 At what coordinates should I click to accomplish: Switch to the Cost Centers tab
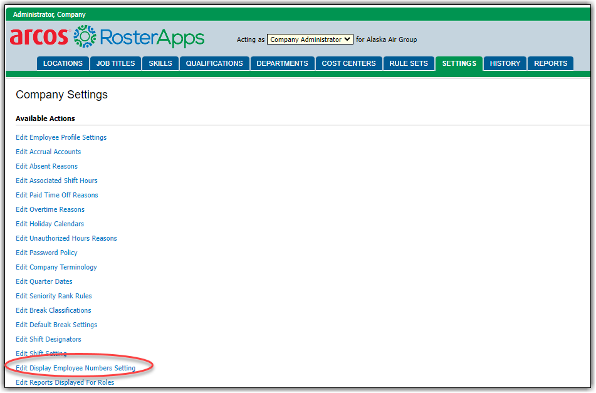pyautogui.click(x=348, y=63)
